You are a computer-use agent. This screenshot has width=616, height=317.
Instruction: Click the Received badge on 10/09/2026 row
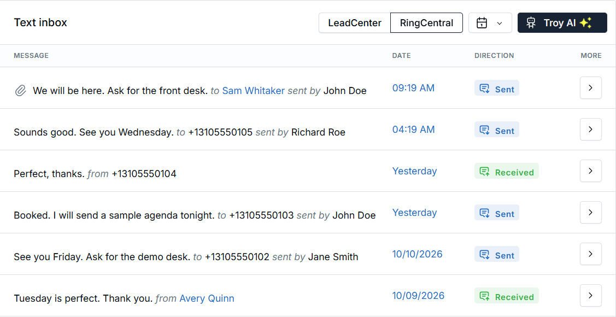point(506,296)
